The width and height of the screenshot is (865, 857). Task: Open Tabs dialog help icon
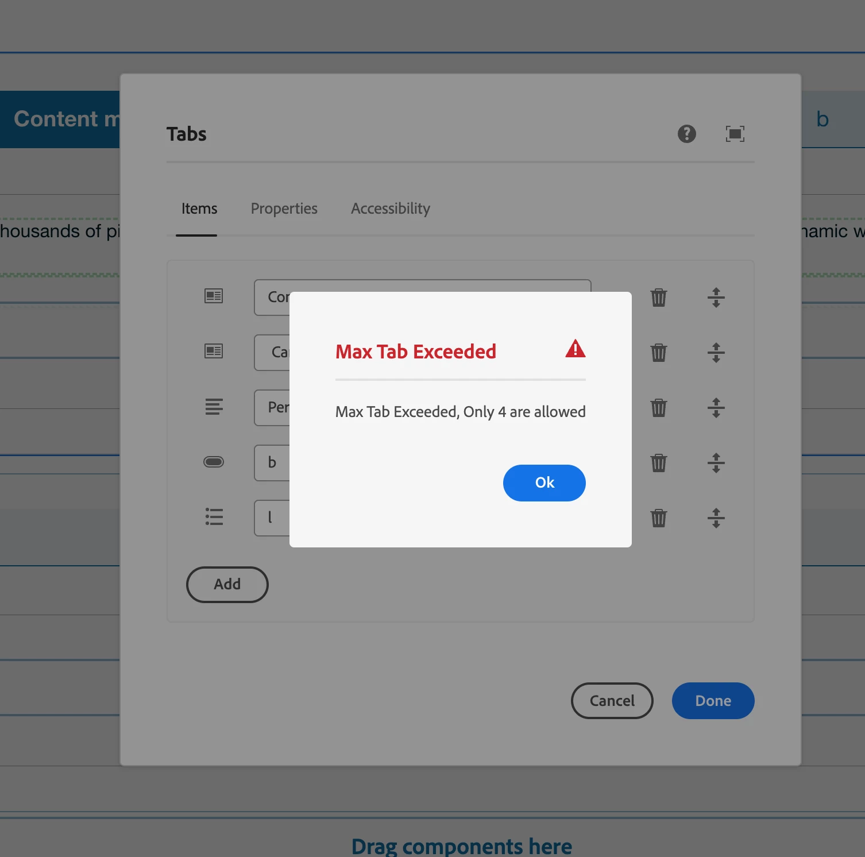tap(686, 134)
